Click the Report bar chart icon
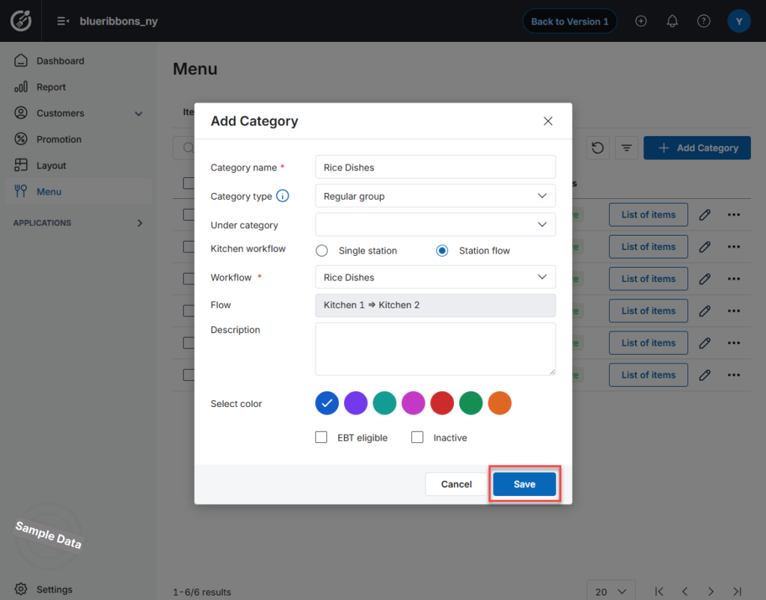The height and width of the screenshot is (600, 766). click(21, 87)
